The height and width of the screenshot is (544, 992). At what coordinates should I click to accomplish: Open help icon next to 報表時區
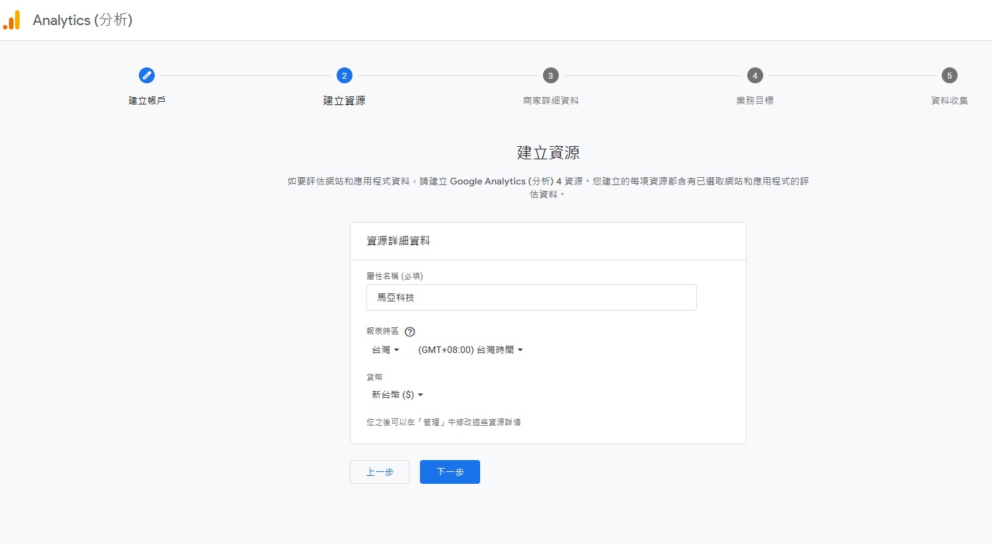click(x=410, y=332)
